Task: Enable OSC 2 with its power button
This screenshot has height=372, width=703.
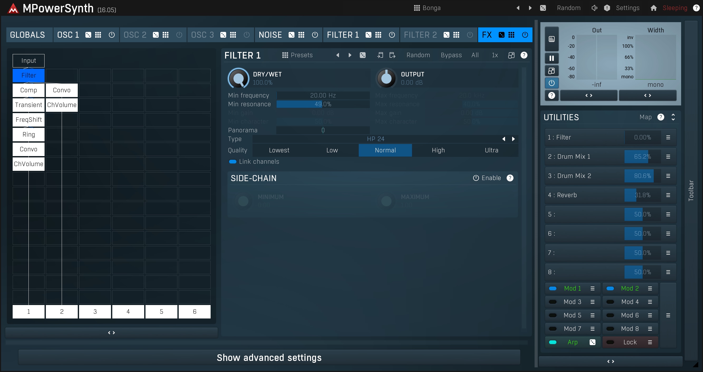Action: click(x=179, y=35)
